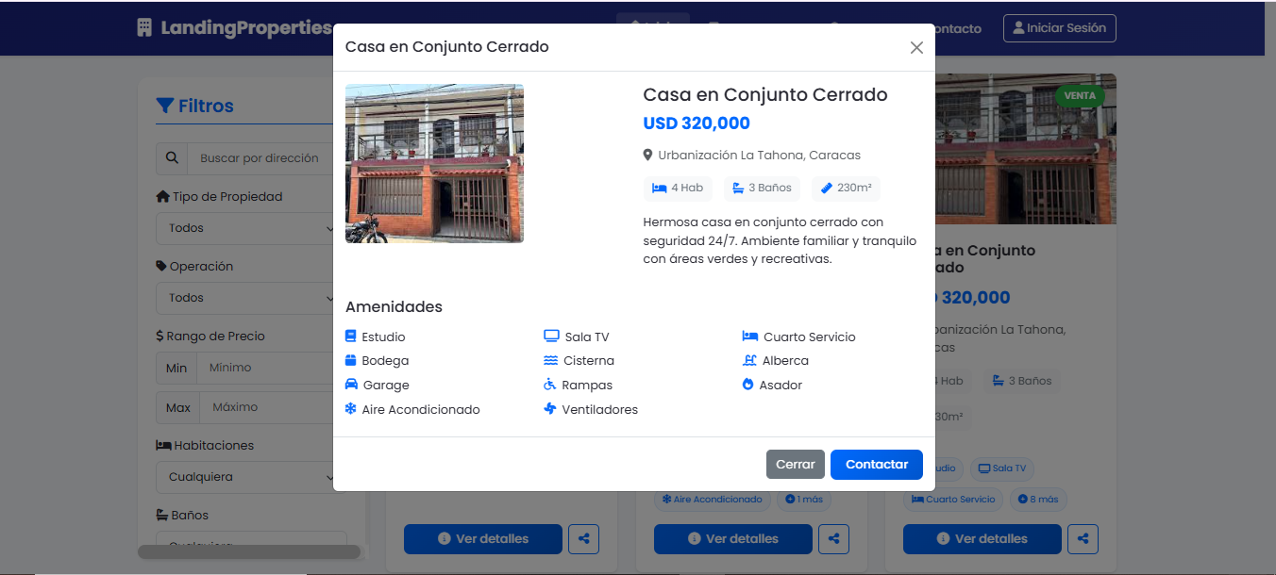Image resolution: width=1276 pixels, height=575 pixels.
Task: Click the Cerrar button
Action: pyautogui.click(x=796, y=464)
